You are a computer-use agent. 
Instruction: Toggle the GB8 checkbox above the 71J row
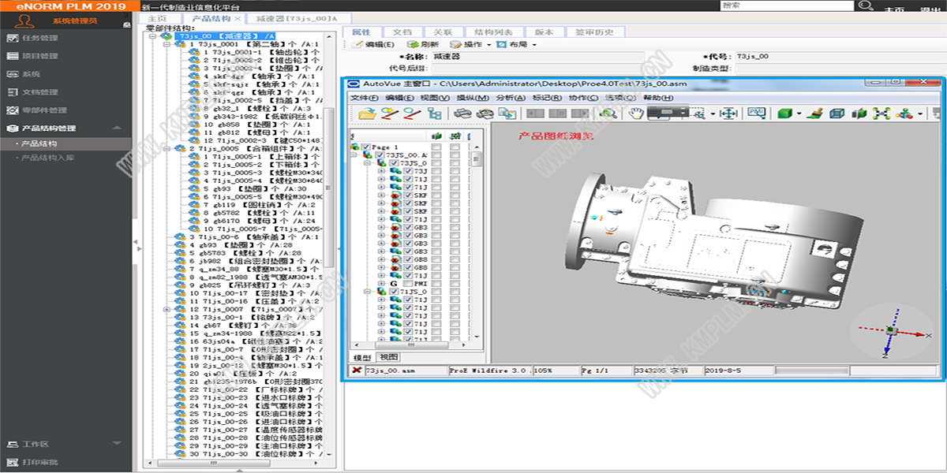point(407,268)
